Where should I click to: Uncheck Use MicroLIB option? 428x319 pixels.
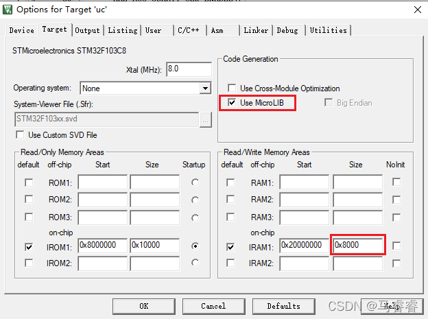pyautogui.click(x=232, y=103)
